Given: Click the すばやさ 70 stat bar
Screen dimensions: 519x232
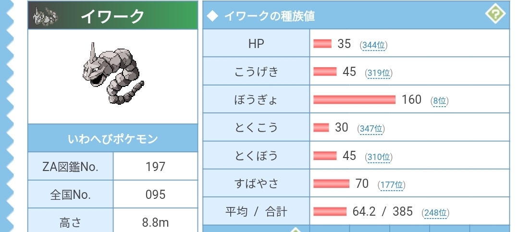Looking at the screenshot, I should click(x=331, y=183).
